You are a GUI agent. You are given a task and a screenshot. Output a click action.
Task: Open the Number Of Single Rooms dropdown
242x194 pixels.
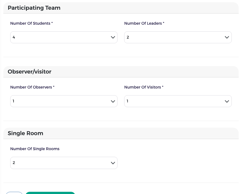pyautogui.click(x=64, y=163)
